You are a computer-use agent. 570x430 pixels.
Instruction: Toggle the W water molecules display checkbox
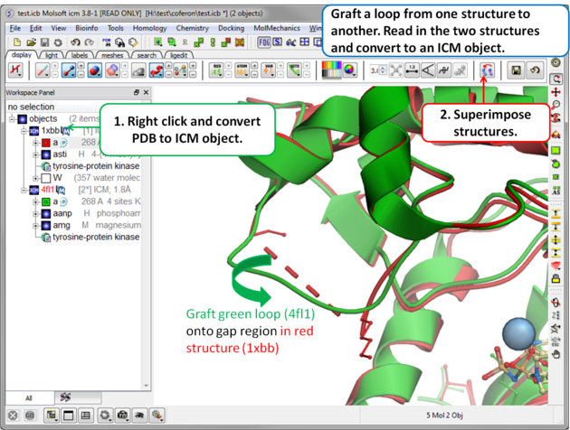pos(46,179)
